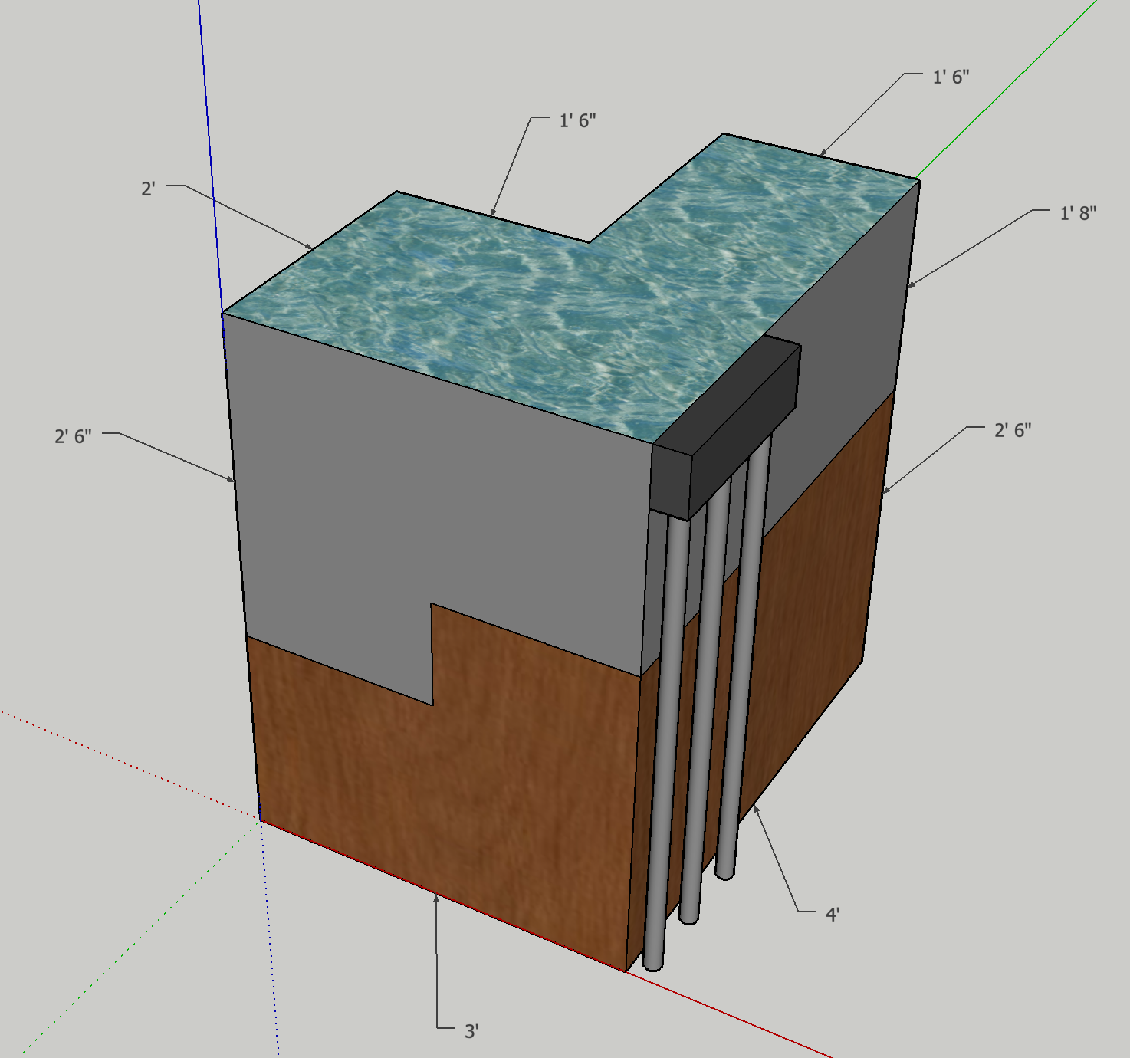Click the black cap block above the pipes

tap(724, 429)
